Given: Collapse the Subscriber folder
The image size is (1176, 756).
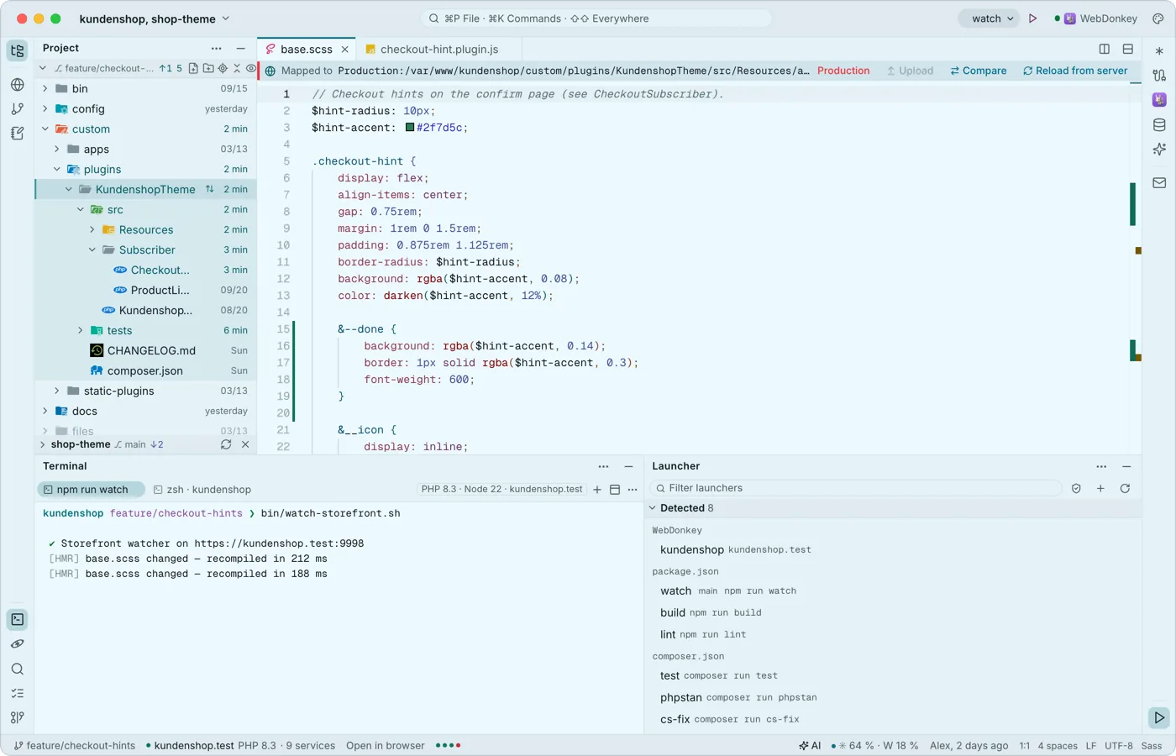Looking at the screenshot, I should [x=92, y=249].
